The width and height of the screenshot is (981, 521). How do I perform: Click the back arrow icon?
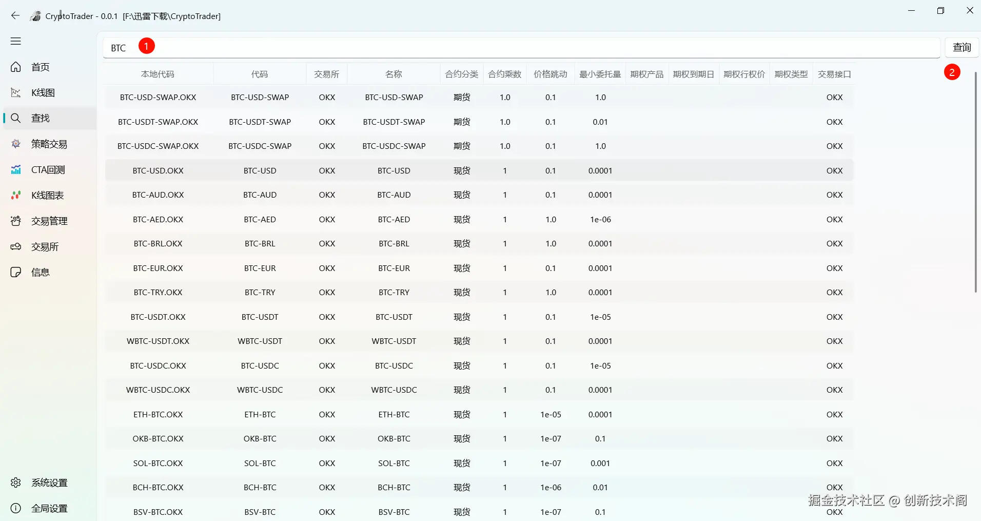point(15,16)
